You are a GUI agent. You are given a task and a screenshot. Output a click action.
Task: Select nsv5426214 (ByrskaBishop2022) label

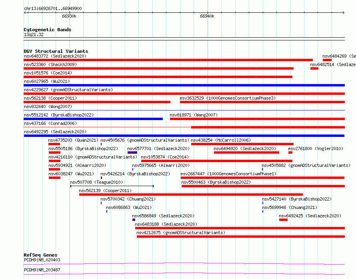pyautogui.click(x=135, y=174)
